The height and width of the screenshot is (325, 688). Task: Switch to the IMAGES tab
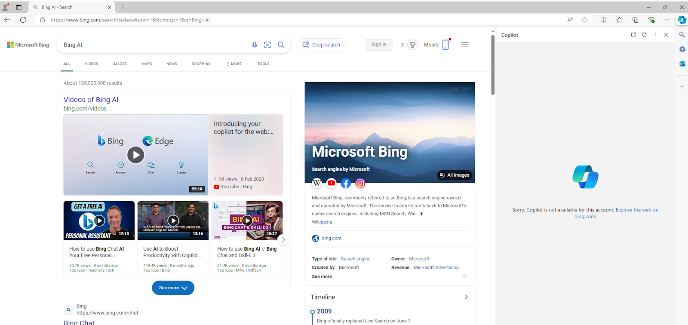coord(120,64)
